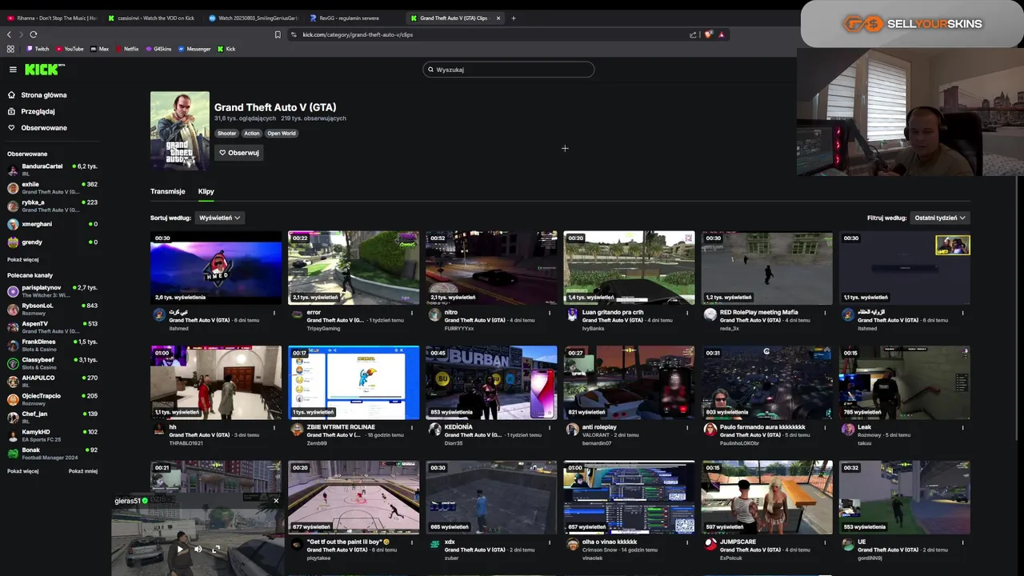1024x576 pixels.
Task: Open options menu for the error clip
Action: [x=412, y=313]
